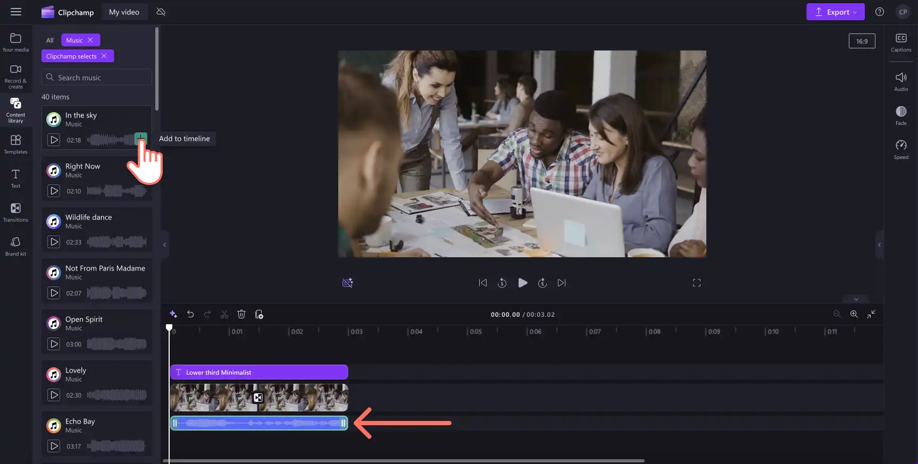Select the All filter
The width and height of the screenshot is (918, 464).
49,40
